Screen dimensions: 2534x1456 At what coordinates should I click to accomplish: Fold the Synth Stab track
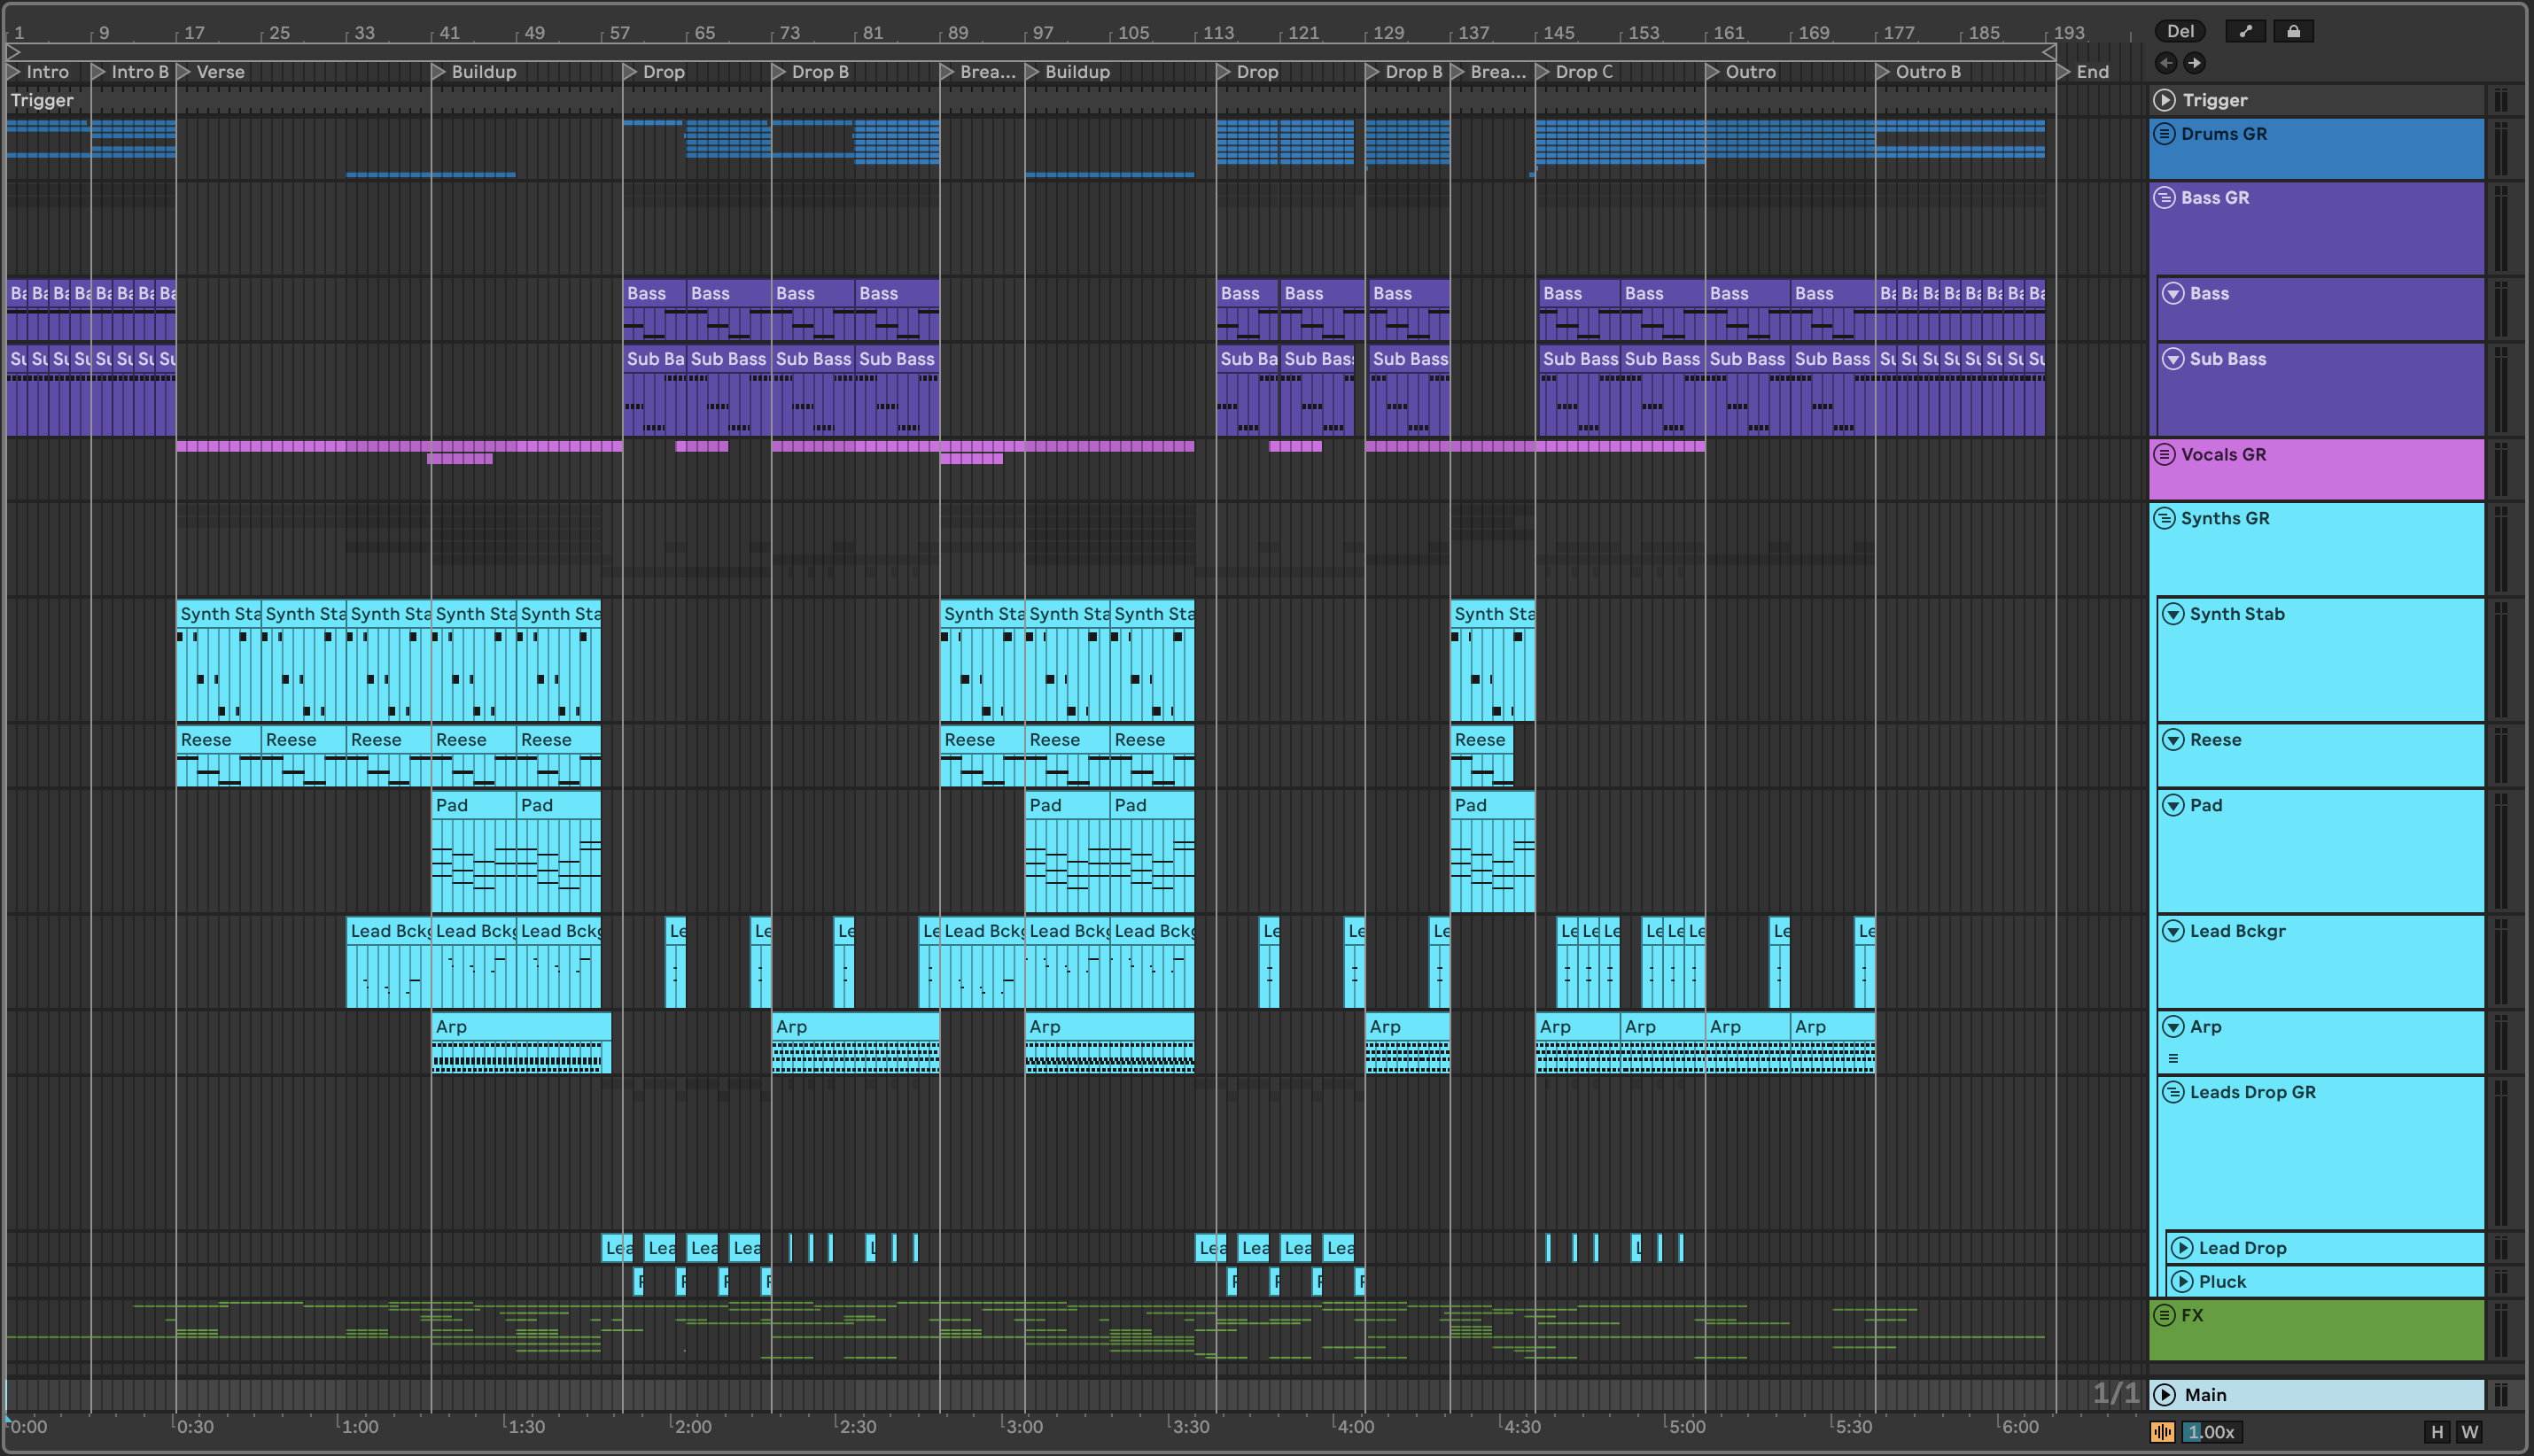pyautogui.click(x=2173, y=614)
